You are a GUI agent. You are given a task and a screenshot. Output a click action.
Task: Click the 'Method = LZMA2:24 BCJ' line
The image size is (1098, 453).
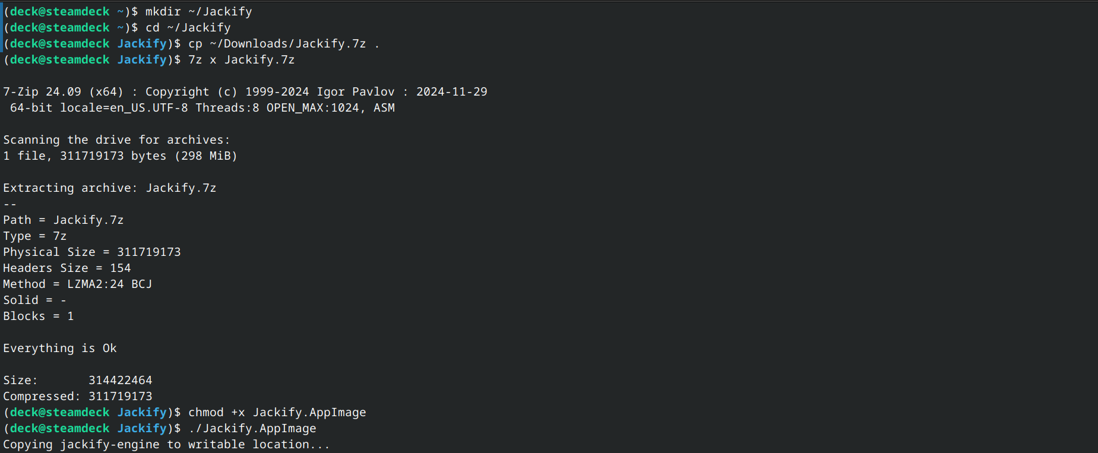pyautogui.click(x=78, y=284)
